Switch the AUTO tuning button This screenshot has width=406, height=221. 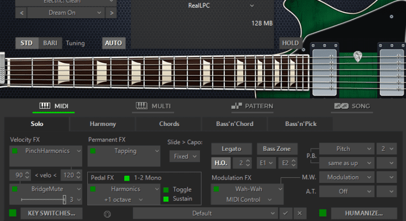(113, 43)
